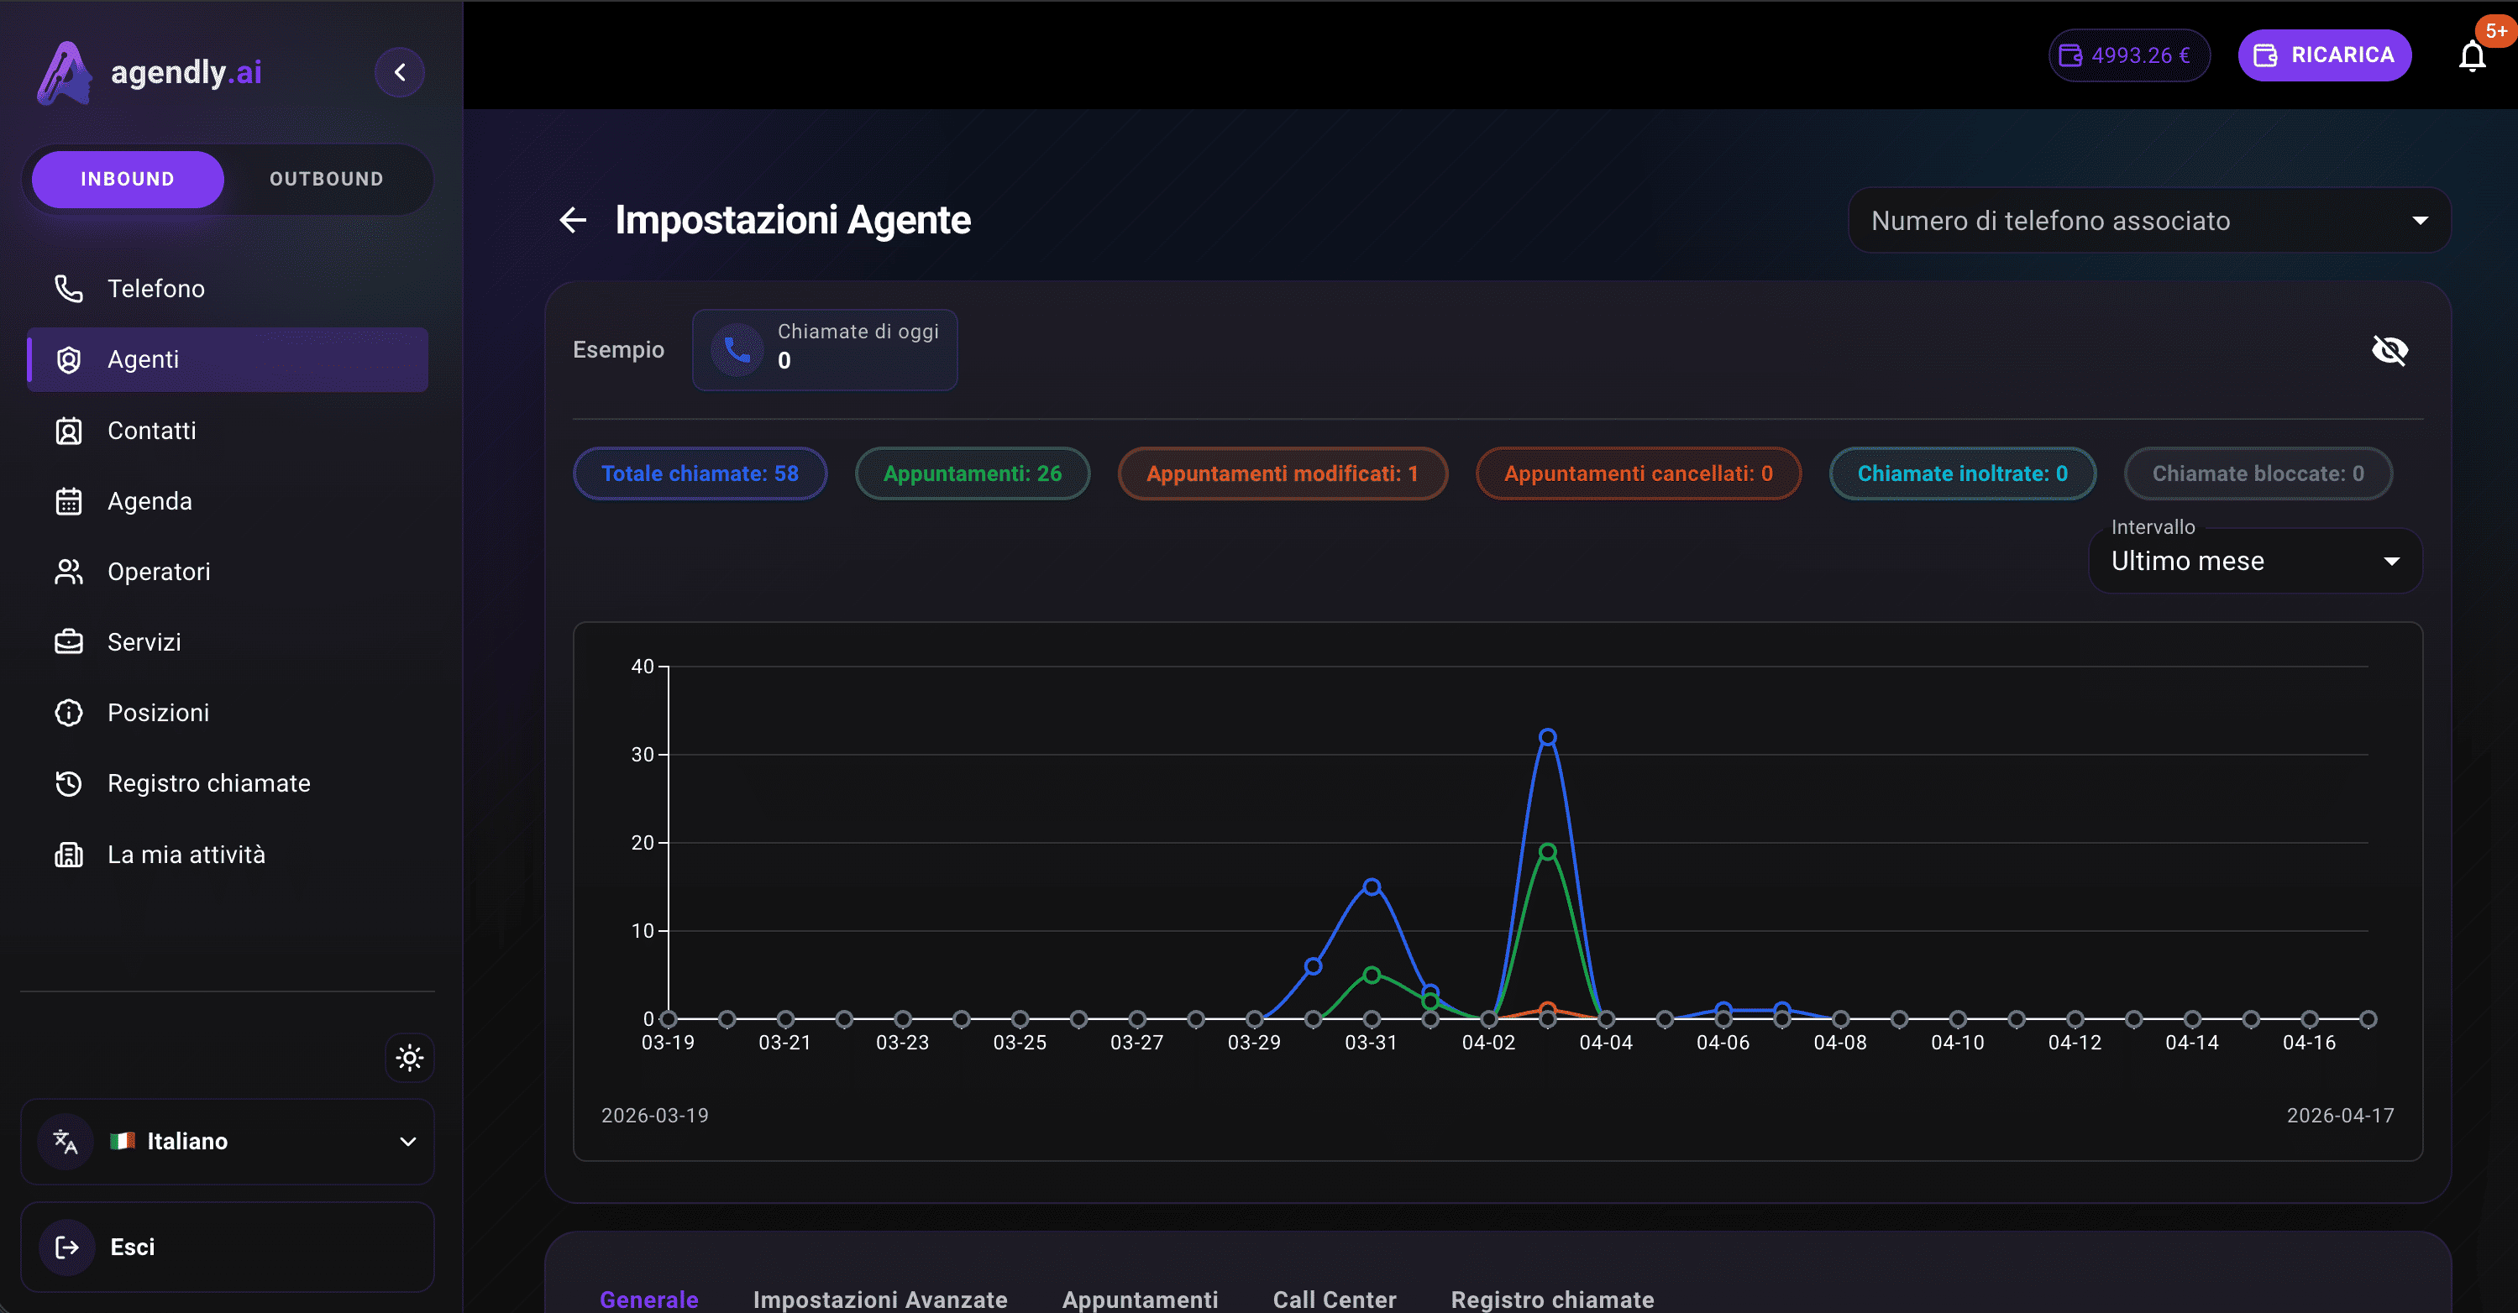Open La mia attività in the sidebar
This screenshot has height=1313, width=2518.
point(228,855)
